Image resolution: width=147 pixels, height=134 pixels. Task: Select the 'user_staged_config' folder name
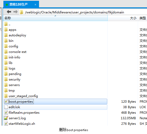(23, 96)
